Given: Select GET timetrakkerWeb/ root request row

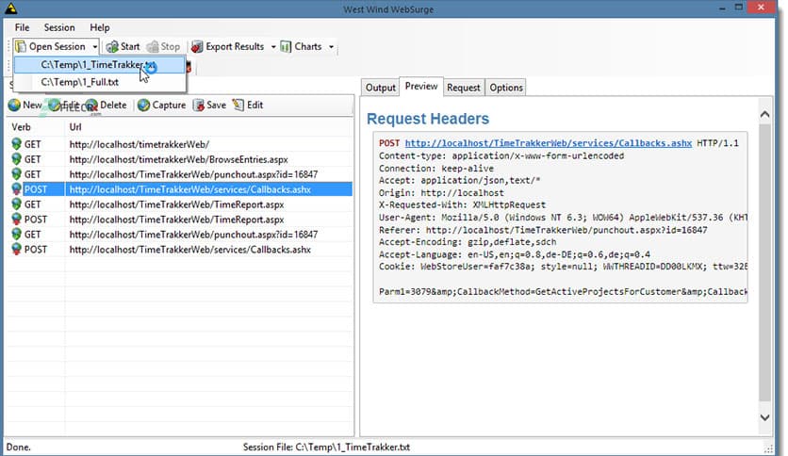Looking at the screenshot, I should click(180, 145).
